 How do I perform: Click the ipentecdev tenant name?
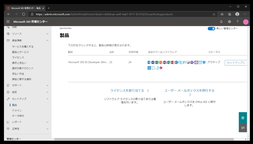click(x=66, y=28)
